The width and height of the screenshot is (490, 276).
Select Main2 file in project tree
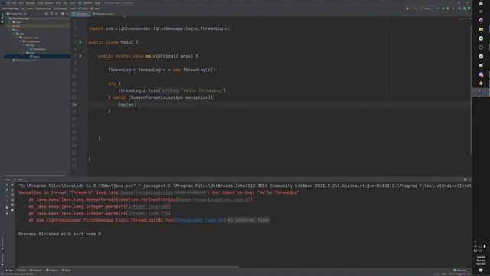pos(36,57)
